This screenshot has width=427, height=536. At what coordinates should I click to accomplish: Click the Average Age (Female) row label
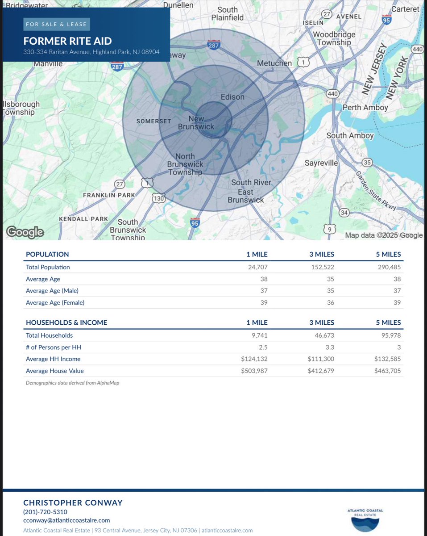pos(55,303)
